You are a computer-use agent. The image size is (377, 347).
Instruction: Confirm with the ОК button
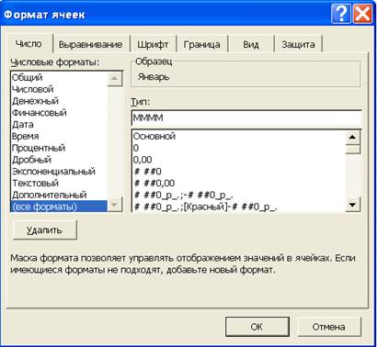coord(257,327)
